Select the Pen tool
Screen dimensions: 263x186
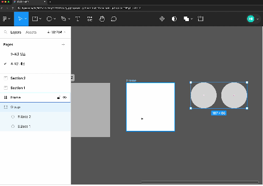coord(64,19)
